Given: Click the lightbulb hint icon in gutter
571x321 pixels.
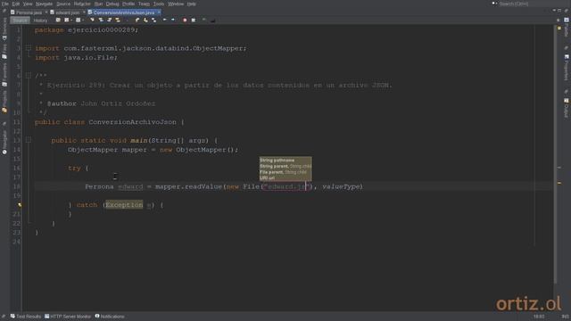Looking at the screenshot, I should tap(20, 205).
